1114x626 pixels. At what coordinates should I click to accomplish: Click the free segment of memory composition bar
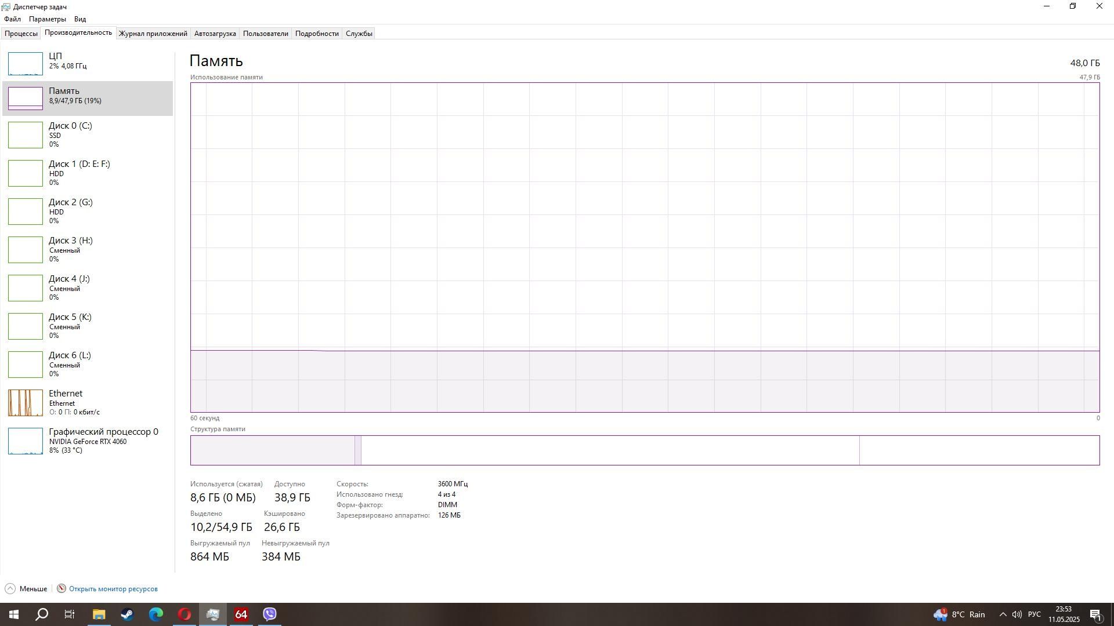(979, 450)
